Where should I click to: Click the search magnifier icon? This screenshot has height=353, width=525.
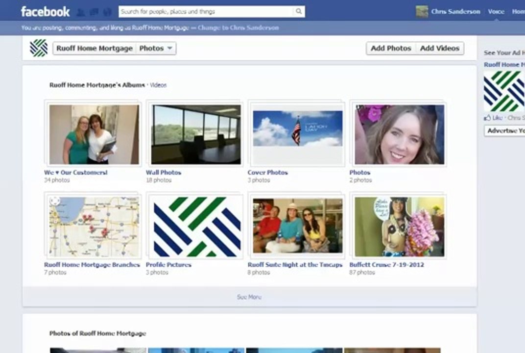[x=299, y=11]
